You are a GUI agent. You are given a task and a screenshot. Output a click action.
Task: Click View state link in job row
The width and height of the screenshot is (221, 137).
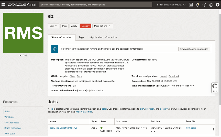pyautogui.click(x=191, y=128)
